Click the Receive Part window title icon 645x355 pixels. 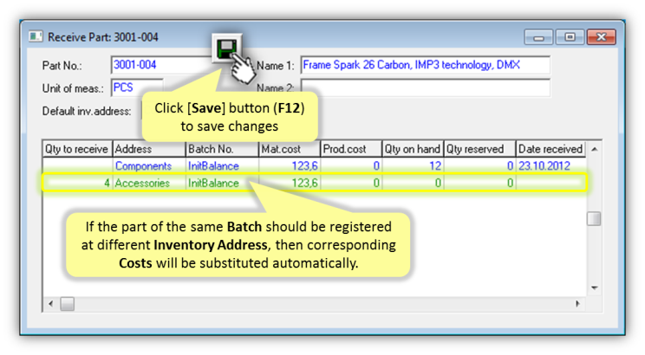36,37
